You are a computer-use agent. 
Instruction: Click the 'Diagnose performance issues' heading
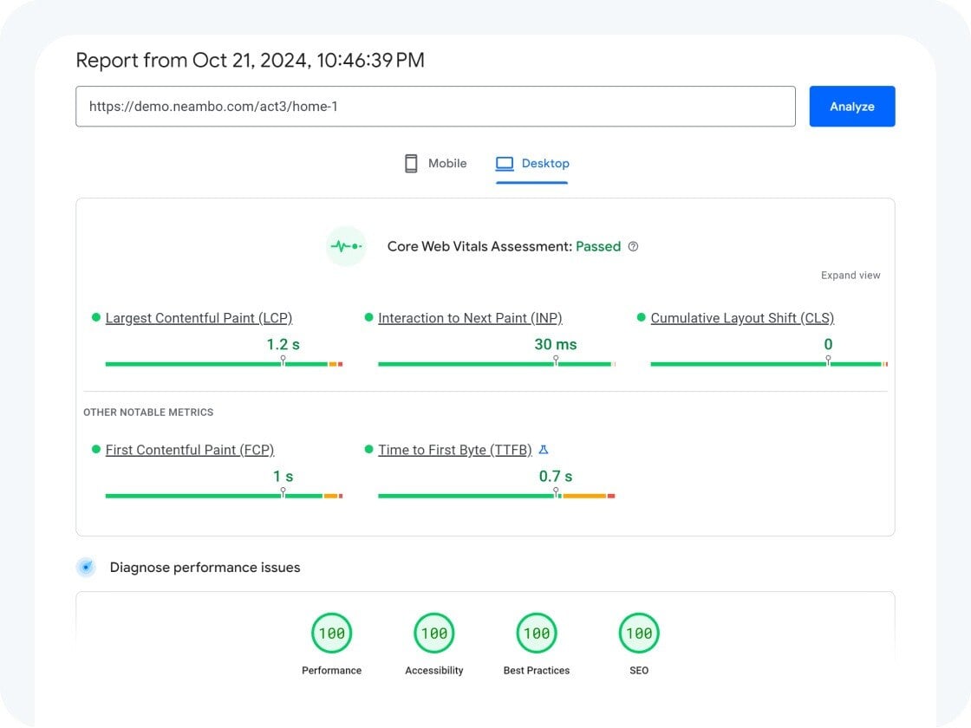(x=205, y=568)
